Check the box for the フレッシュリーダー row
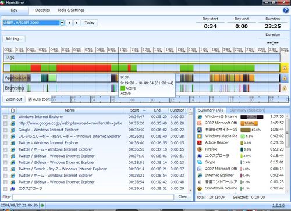Image resolution: width=291 pixels, height=211 pixels. [x=5, y=137]
